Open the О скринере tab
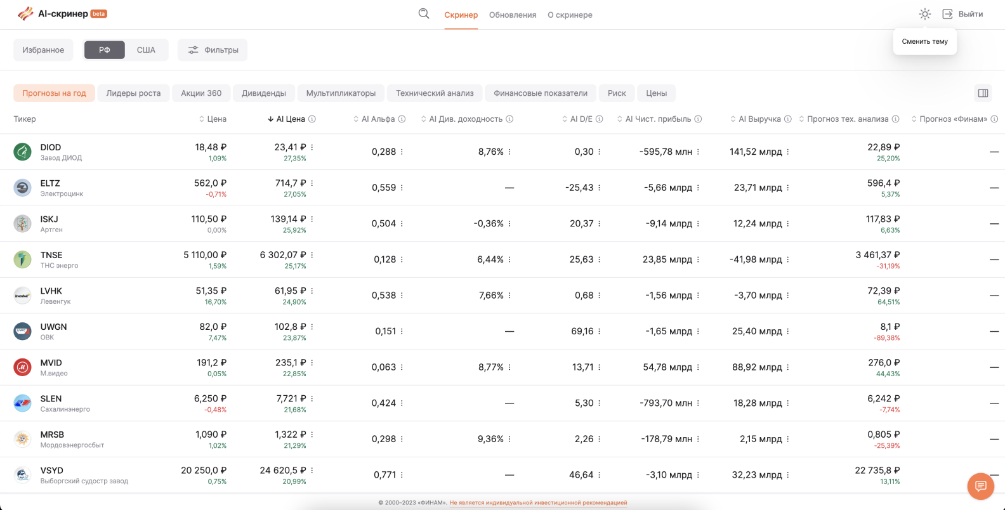The image size is (1005, 510). click(x=570, y=15)
